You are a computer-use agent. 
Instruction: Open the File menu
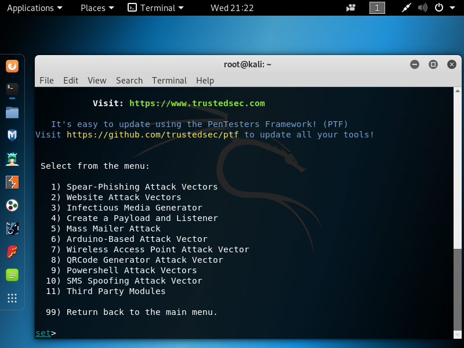coord(46,81)
